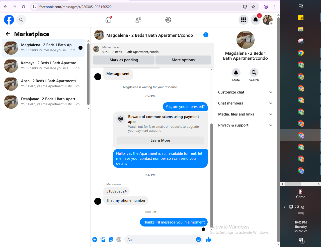Click the "Thanks i"il message you in a moment" bubble
This screenshot has height=247, width=321.
[174, 222]
